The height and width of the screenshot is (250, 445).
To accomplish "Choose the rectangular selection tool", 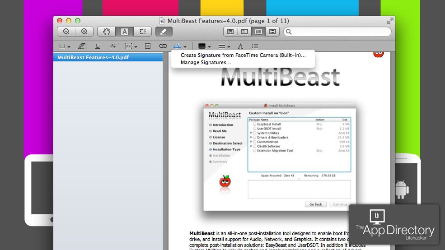I will [142, 32].
